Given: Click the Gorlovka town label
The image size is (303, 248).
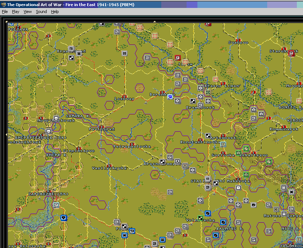Looking at the screenshot, I should pyautogui.click(x=223, y=155).
